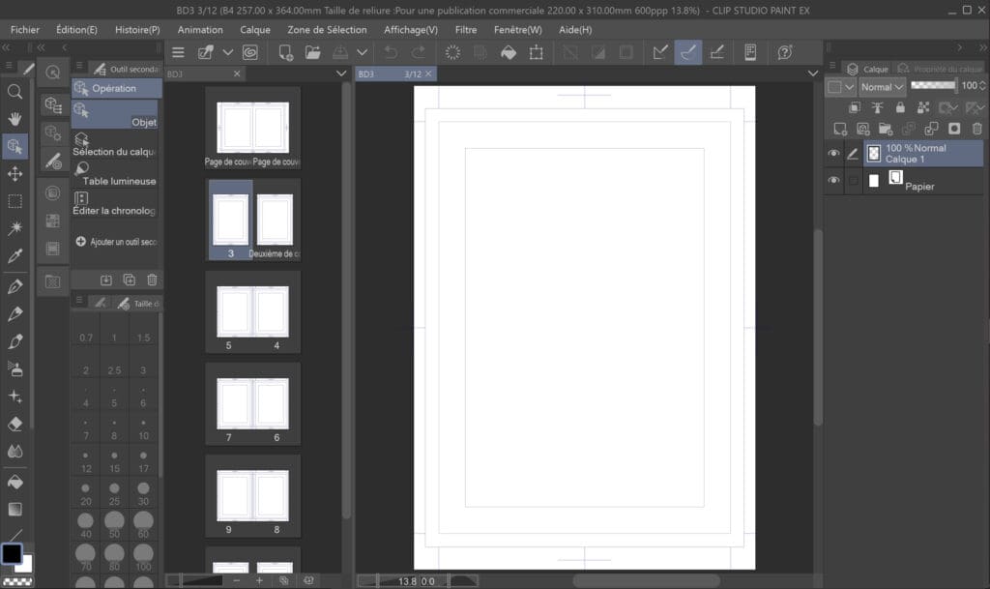Click the Undo arrow
Viewport: 990px width, 589px height.
click(x=391, y=52)
